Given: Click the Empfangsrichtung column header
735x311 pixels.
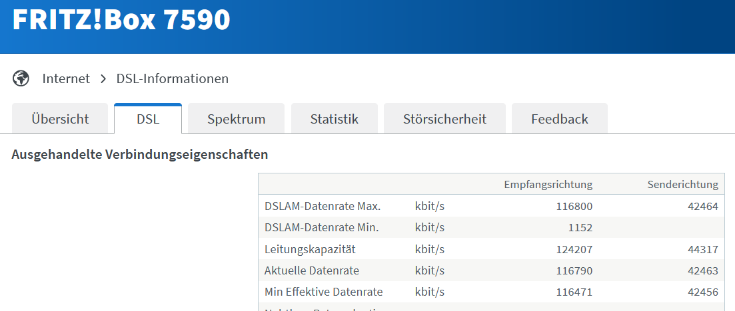Looking at the screenshot, I should pyautogui.click(x=548, y=185).
